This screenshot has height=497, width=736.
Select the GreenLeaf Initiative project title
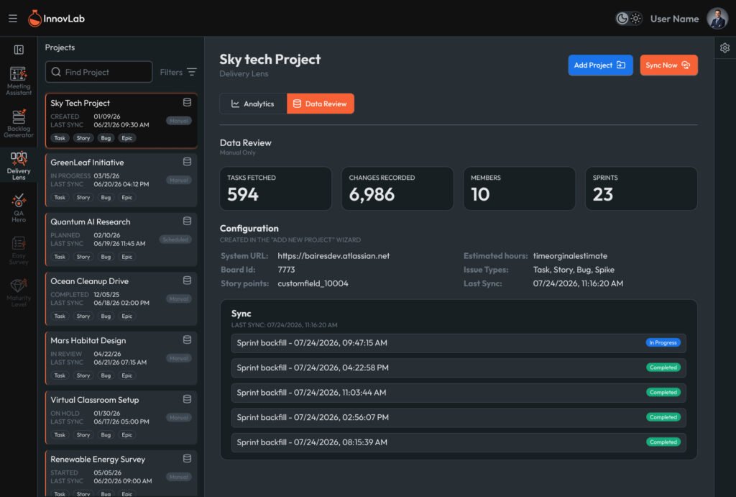(x=87, y=163)
